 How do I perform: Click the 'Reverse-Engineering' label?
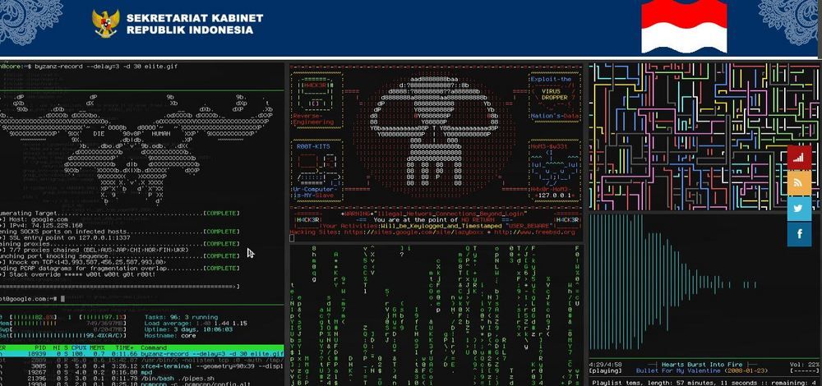pyautogui.click(x=313, y=119)
